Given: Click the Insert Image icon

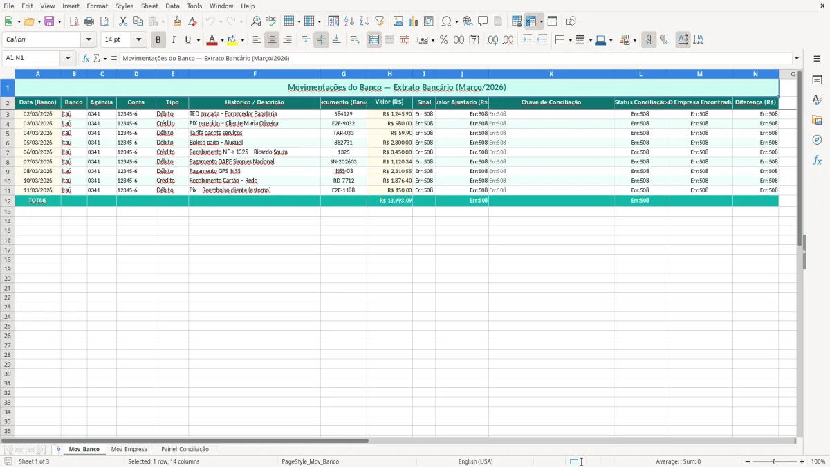Looking at the screenshot, I should (398, 21).
